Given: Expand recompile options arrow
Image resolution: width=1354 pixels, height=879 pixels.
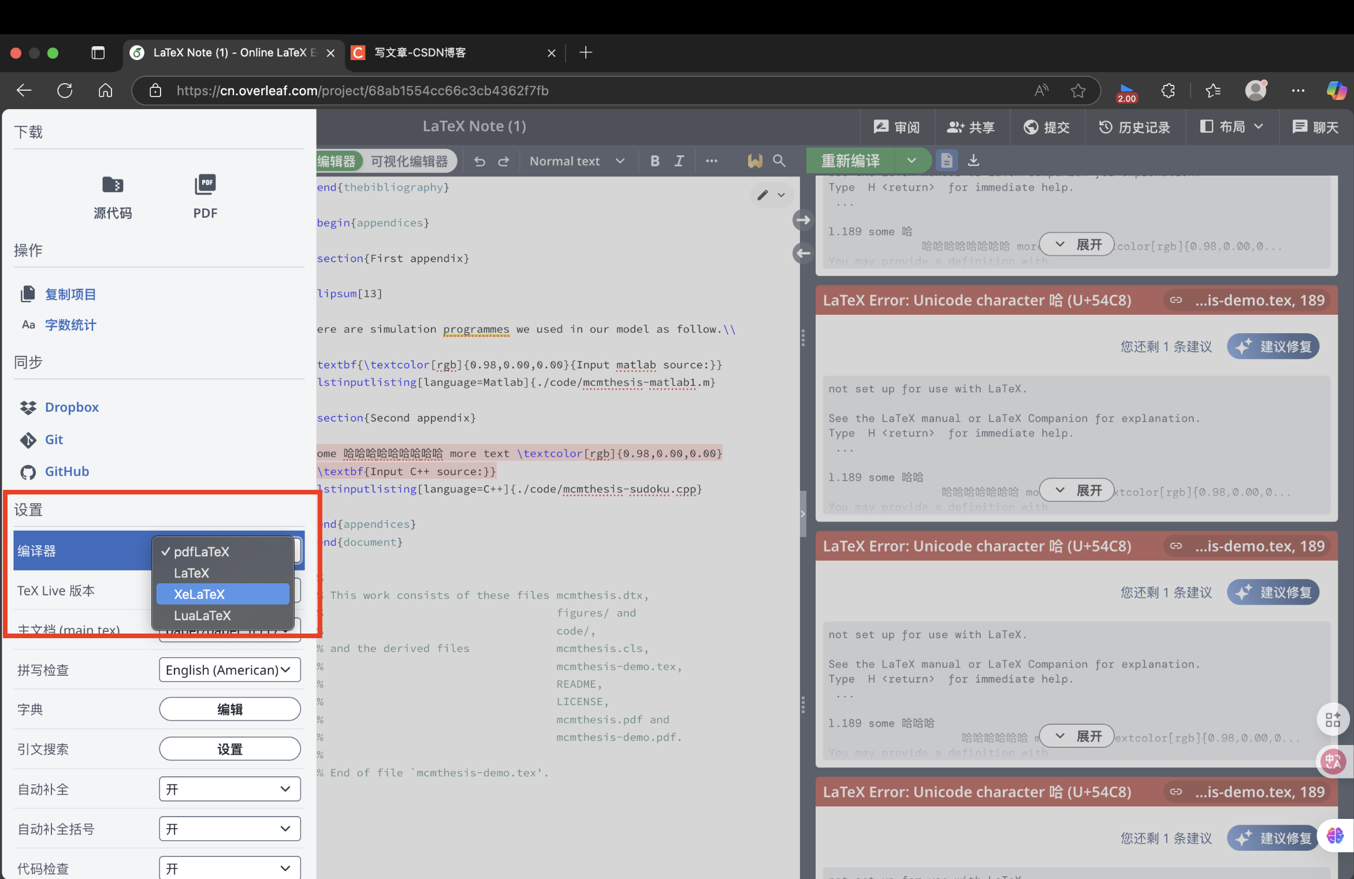Looking at the screenshot, I should [x=912, y=161].
